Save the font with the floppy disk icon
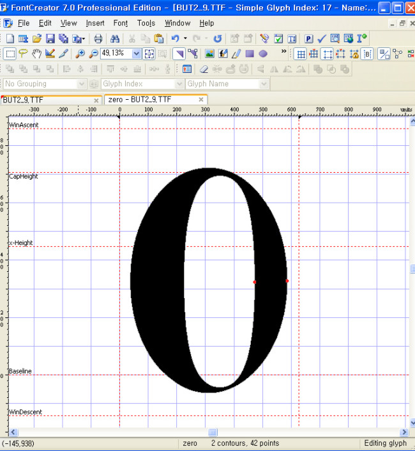 (50, 38)
